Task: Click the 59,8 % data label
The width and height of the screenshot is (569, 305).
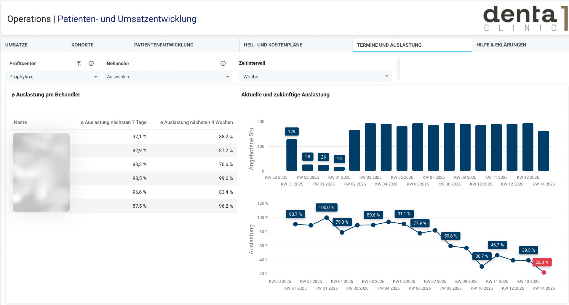Action: (x=450, y=236)
